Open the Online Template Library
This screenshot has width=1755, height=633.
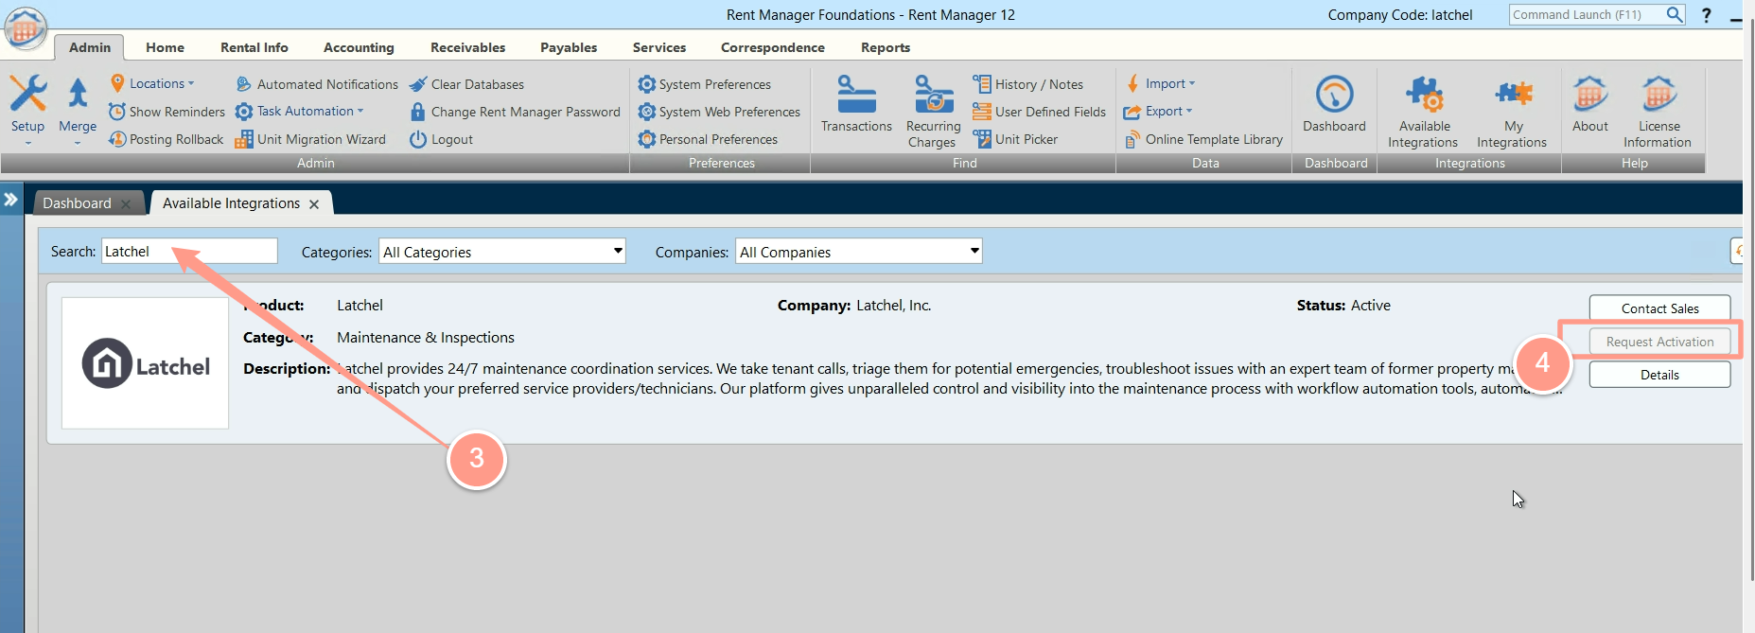1203,139
